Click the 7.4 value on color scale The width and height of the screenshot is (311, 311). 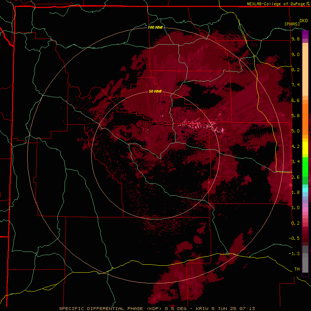click(x=295, y=85)
